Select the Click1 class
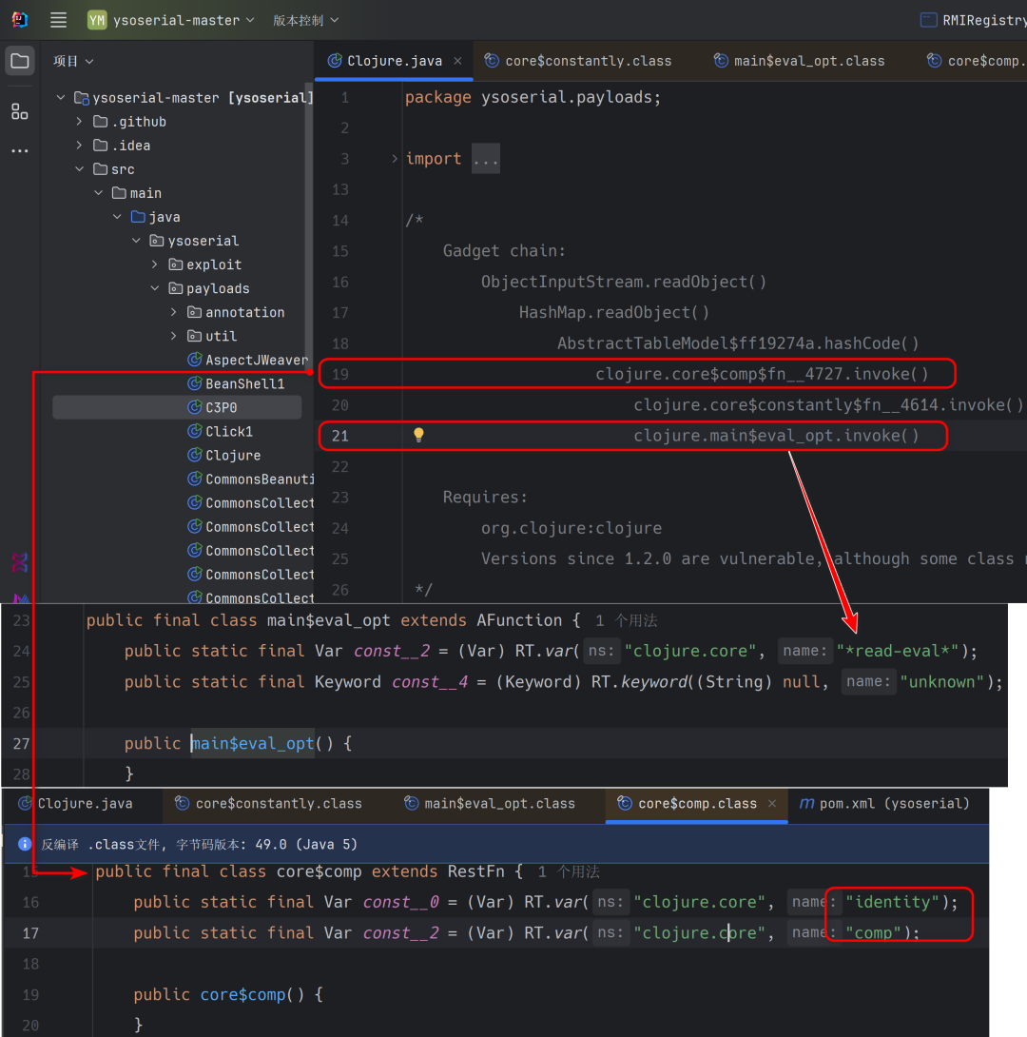The height and width of the screenshot is (1037, 1027). coord(220,431)
